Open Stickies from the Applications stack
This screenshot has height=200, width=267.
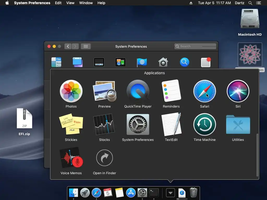point(71,124)
